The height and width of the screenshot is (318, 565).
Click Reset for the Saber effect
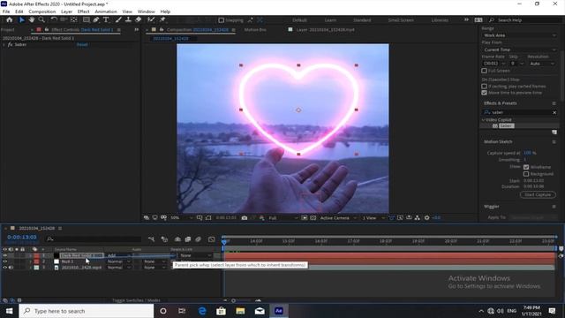coord(82,45)
